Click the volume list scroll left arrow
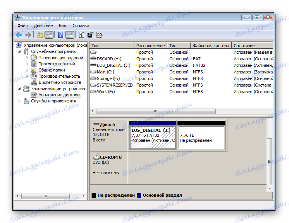The width and height of the screenshot is (289, 223). tap(92, 111)
